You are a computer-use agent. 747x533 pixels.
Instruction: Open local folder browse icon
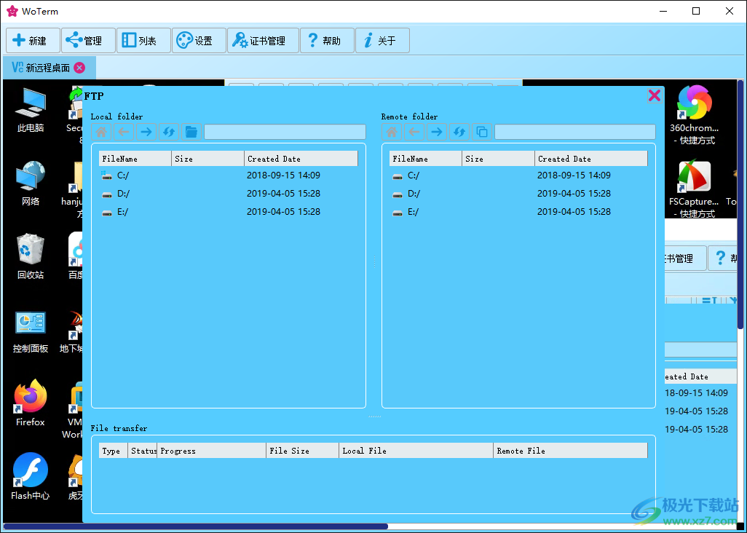pos(191,132)
